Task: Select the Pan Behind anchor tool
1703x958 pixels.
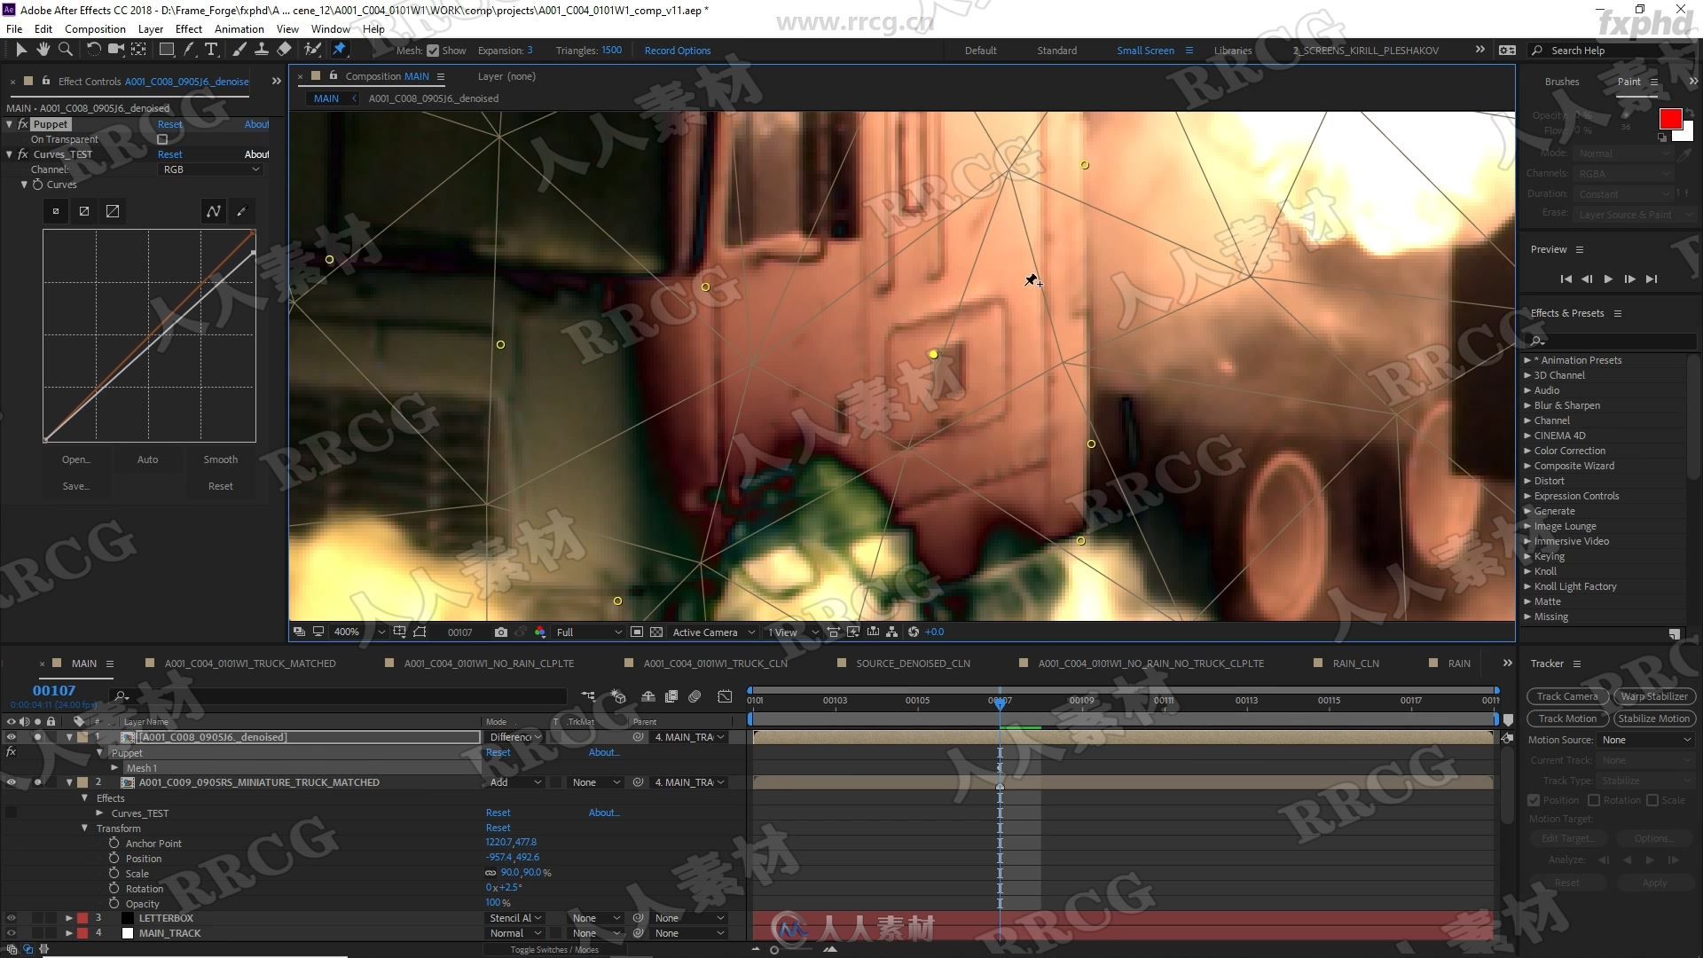Action: tap(139, 50)
